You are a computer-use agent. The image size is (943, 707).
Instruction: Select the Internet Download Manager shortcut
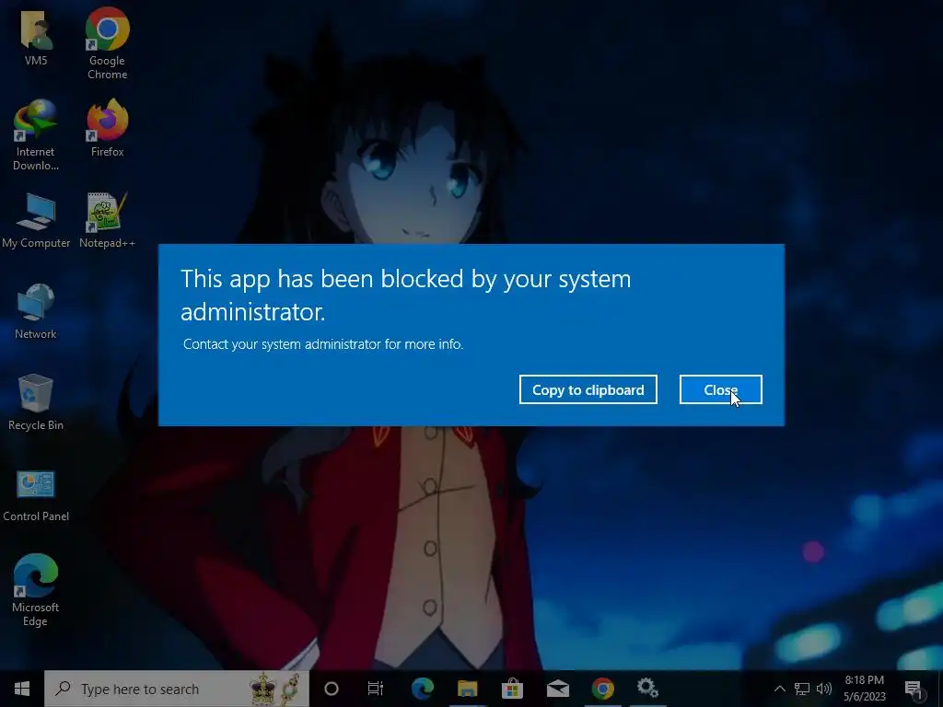[x=36, y=135]
